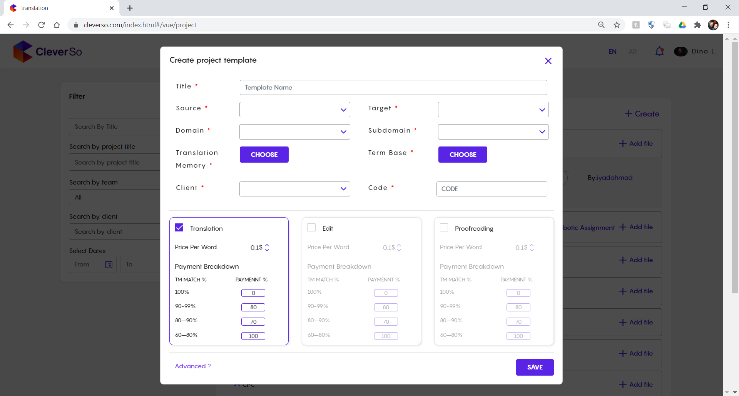Open Chrome three-dot menu
The height and width of the screenshot is (396, 739).
point(728,25)
